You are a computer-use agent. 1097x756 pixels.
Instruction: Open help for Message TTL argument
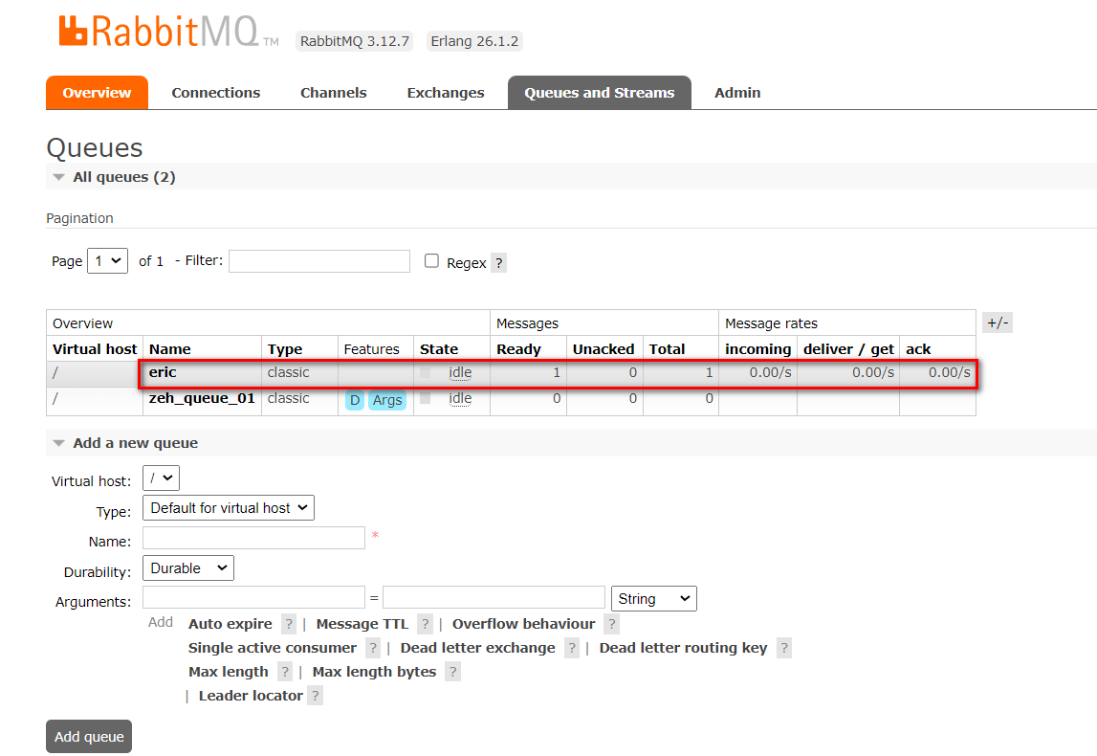[x=425, y=624]
